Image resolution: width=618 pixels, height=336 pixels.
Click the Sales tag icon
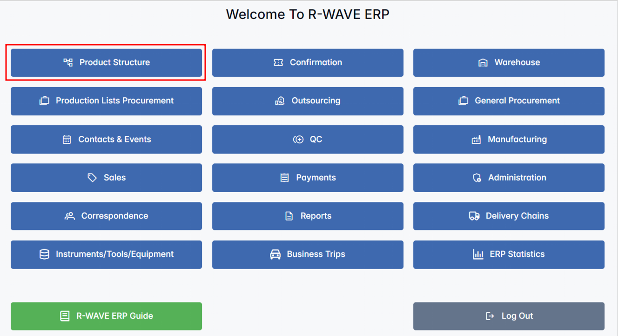pyautogui.click(x=92, y=178)
